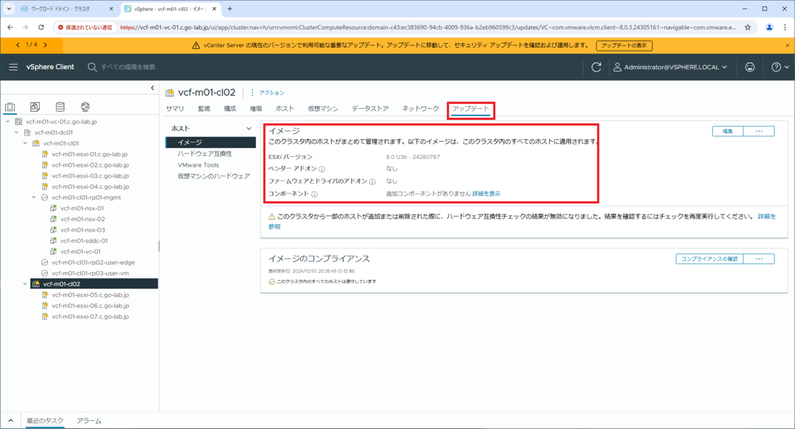
Task: Open VMware Tools in the side menu
Action: pyautogui.click(x=198, y=165)
